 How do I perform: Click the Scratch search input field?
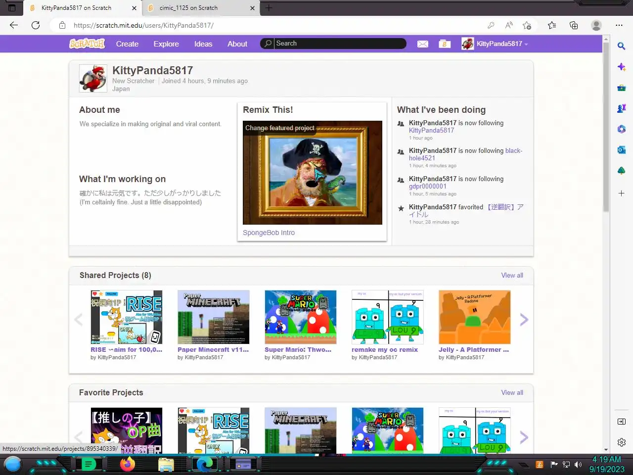pyautogui.click(x=340, y=44)
